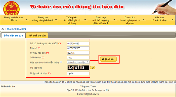Image resolution: width=176 pixels, height=97 pixels.
Task: Focus the Số hóa đơn input field
Action: click(x=78, y=57)
